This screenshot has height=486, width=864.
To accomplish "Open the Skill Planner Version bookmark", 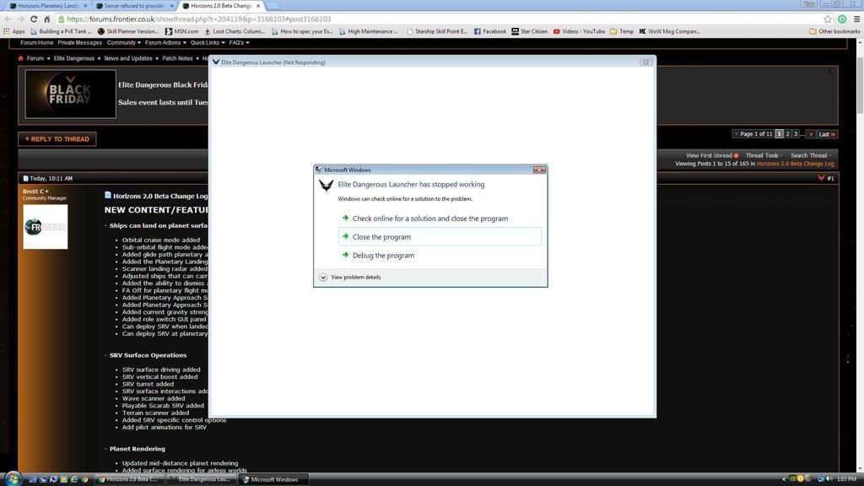I will click(128, 31).
